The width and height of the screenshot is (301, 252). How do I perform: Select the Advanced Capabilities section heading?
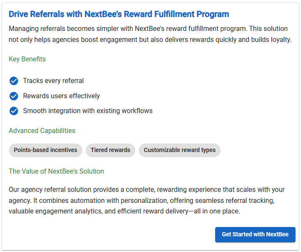pyautogui.click(x=42, y=130)
